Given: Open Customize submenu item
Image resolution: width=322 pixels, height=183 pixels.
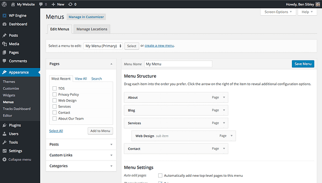Looking at the screenshot, I should pos(11,88).
